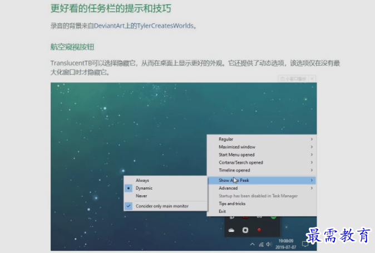Click the OneDrive cloud tray icon
The height and width of the screenshot is (253, 375).
point(231,230)
